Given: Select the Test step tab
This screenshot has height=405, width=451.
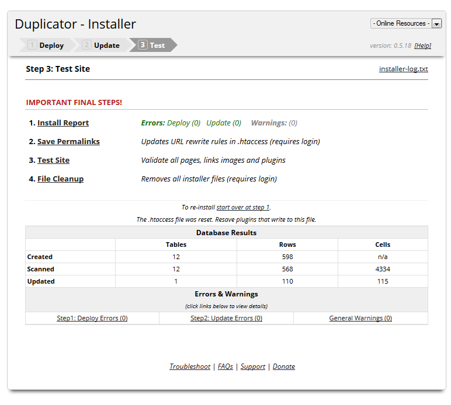Looking at the screenshot, I should click(153, 45).
